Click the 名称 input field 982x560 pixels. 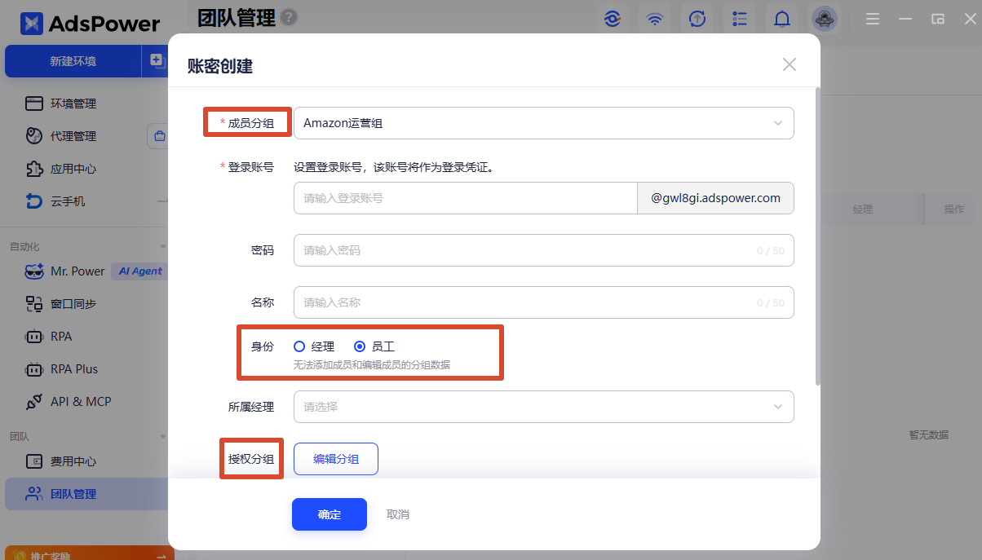(x=543, y=302)
